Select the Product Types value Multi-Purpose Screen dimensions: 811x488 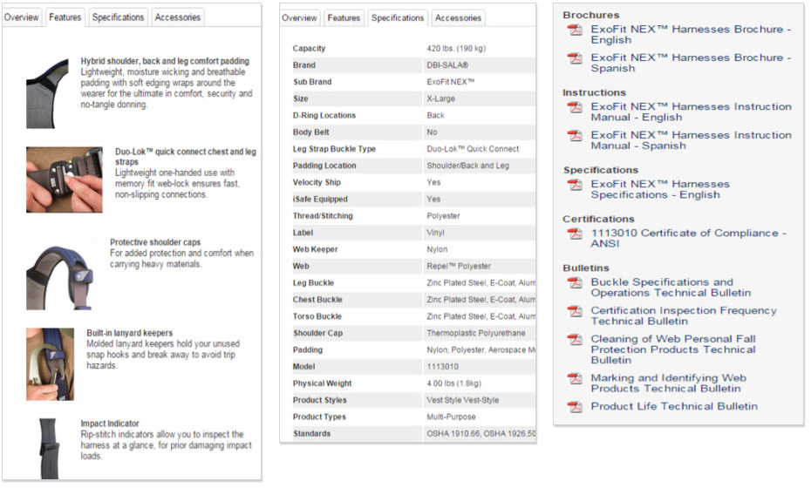pyautogui.click(x=451, y=417)
